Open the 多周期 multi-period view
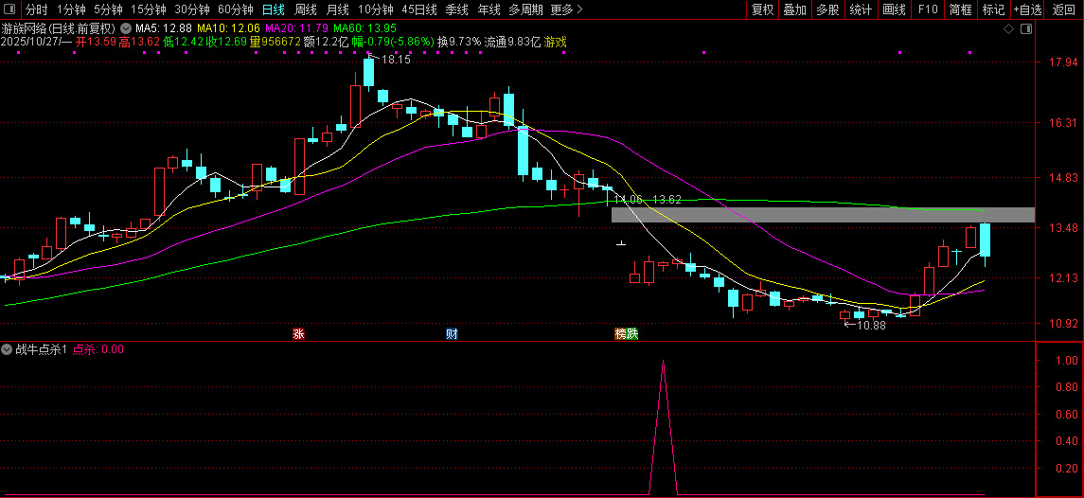This screenshot has height=498, width=1084. pos(525,9)
